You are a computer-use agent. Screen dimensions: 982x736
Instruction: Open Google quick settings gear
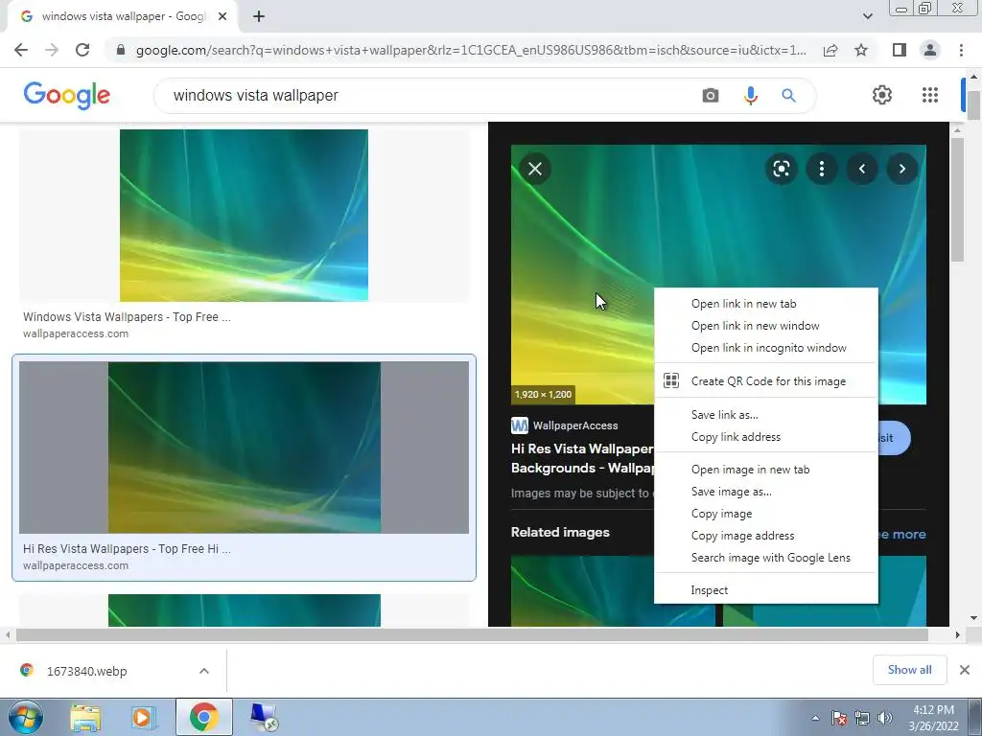coord(882,95)
